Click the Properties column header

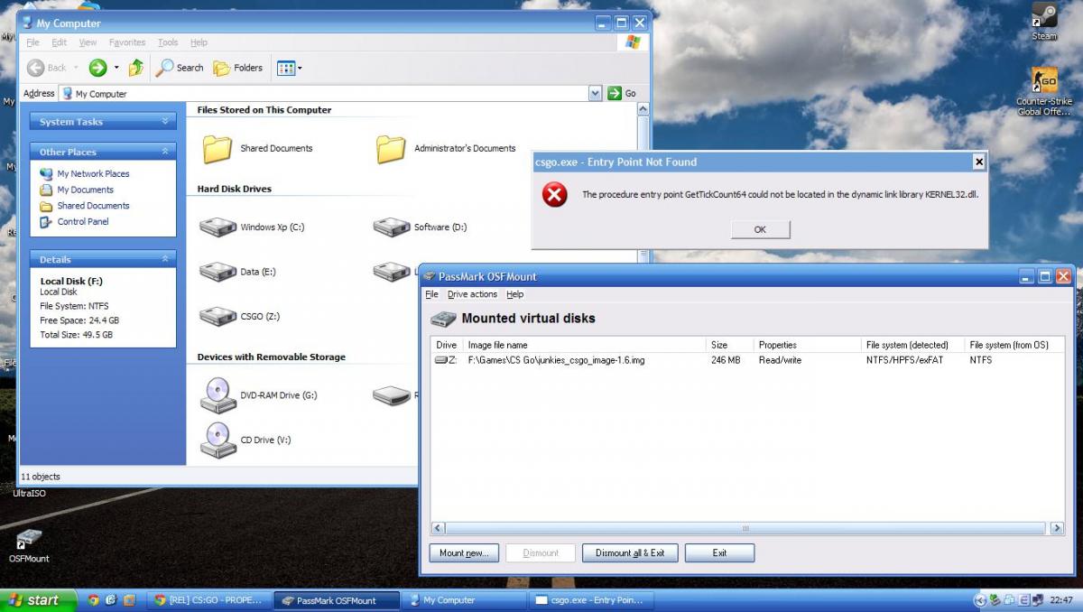tap(807, 345)
